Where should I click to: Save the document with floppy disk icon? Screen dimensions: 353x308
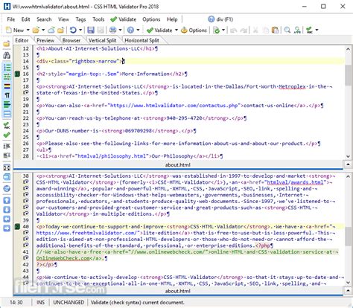tap(91, 31)
